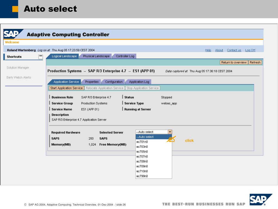The width and height of the screenshot is (278, 209).
Task: Select server ac799n0 from list
Action: coord(154,176)
